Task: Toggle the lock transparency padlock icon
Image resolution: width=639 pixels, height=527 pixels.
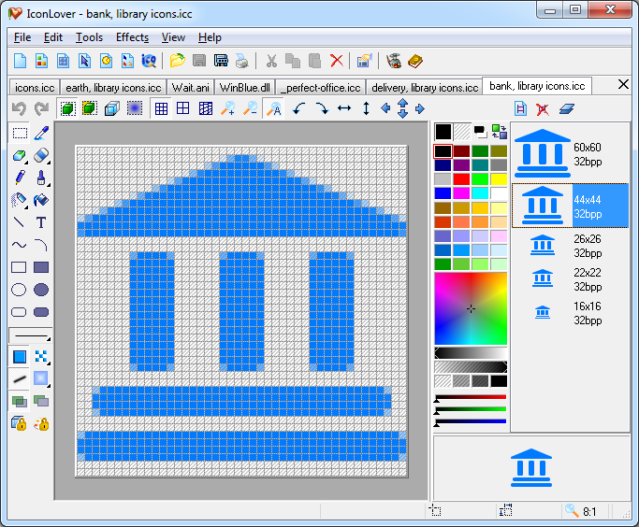Action: point(19,424)
